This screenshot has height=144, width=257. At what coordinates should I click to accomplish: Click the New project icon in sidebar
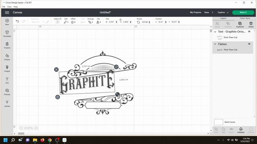7,22
